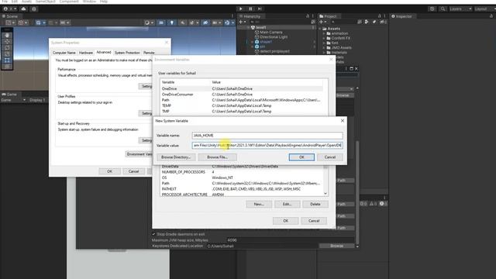
Task: Lock the Project panel
Action: point(379,16)
